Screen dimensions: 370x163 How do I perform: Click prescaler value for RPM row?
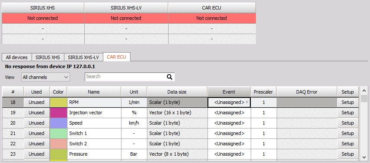(x=264, y=102)
